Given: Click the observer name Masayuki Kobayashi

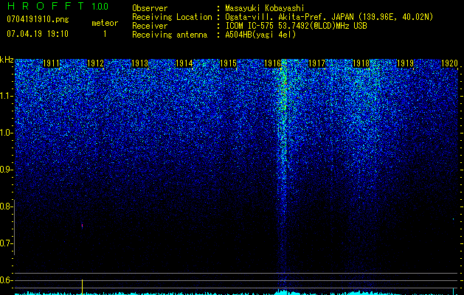Looking at the screenshot, I should [x=265, y=8].
